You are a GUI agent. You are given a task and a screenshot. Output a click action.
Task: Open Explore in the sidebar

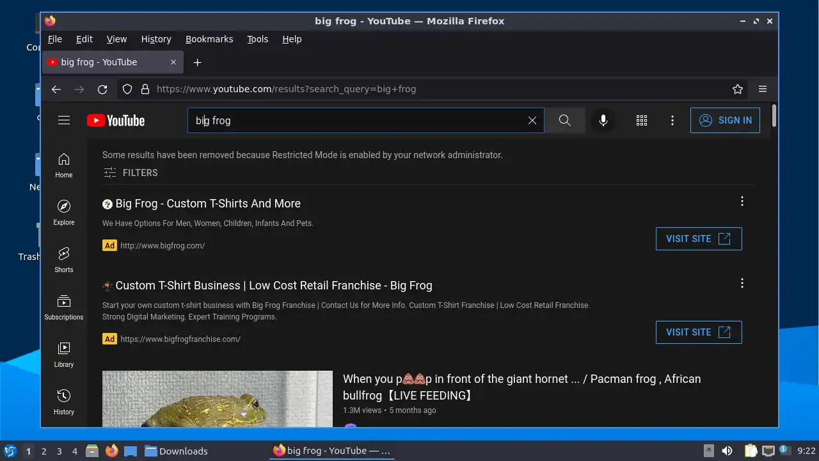(64, 213)
